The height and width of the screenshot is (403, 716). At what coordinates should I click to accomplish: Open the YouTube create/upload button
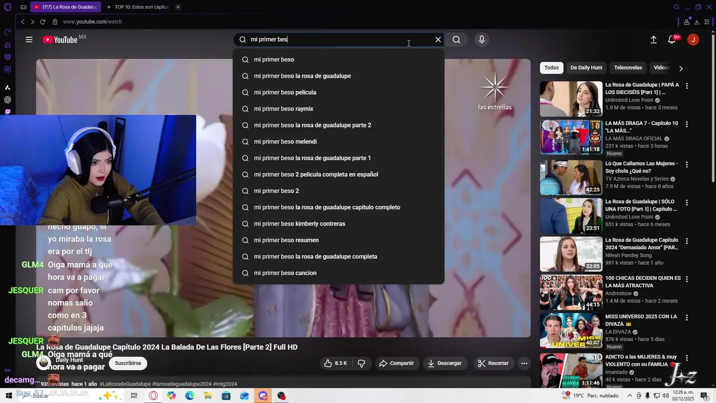[x=653, y=40]
